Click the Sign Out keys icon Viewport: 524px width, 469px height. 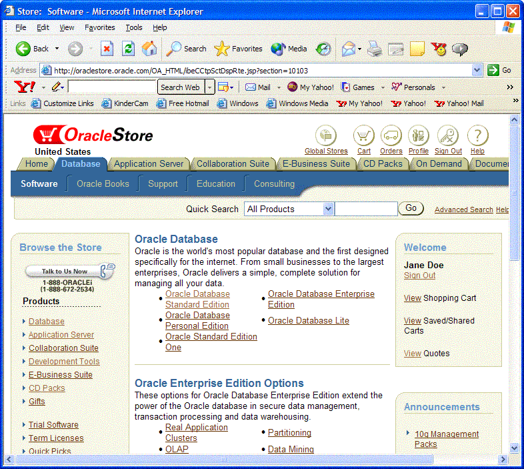point(448,135)
